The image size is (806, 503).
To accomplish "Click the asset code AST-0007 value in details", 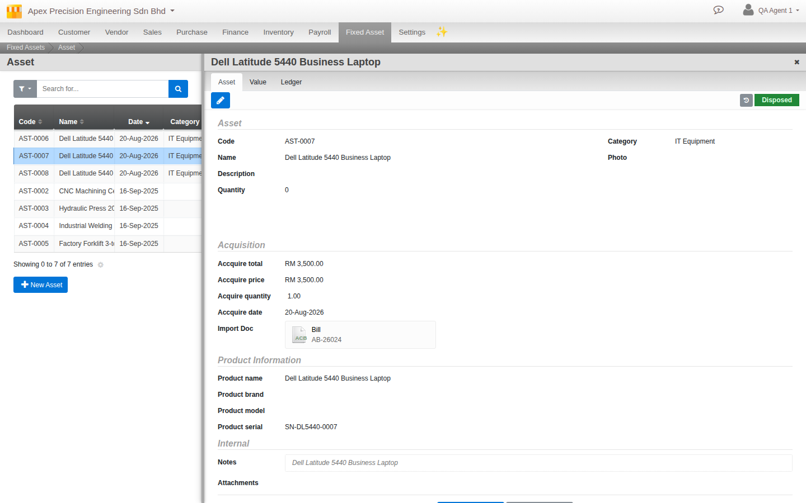I will click(x=300, y=141).
